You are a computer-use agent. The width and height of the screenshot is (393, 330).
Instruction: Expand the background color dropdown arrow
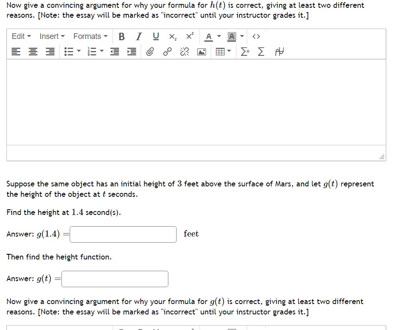coord(242,37)
